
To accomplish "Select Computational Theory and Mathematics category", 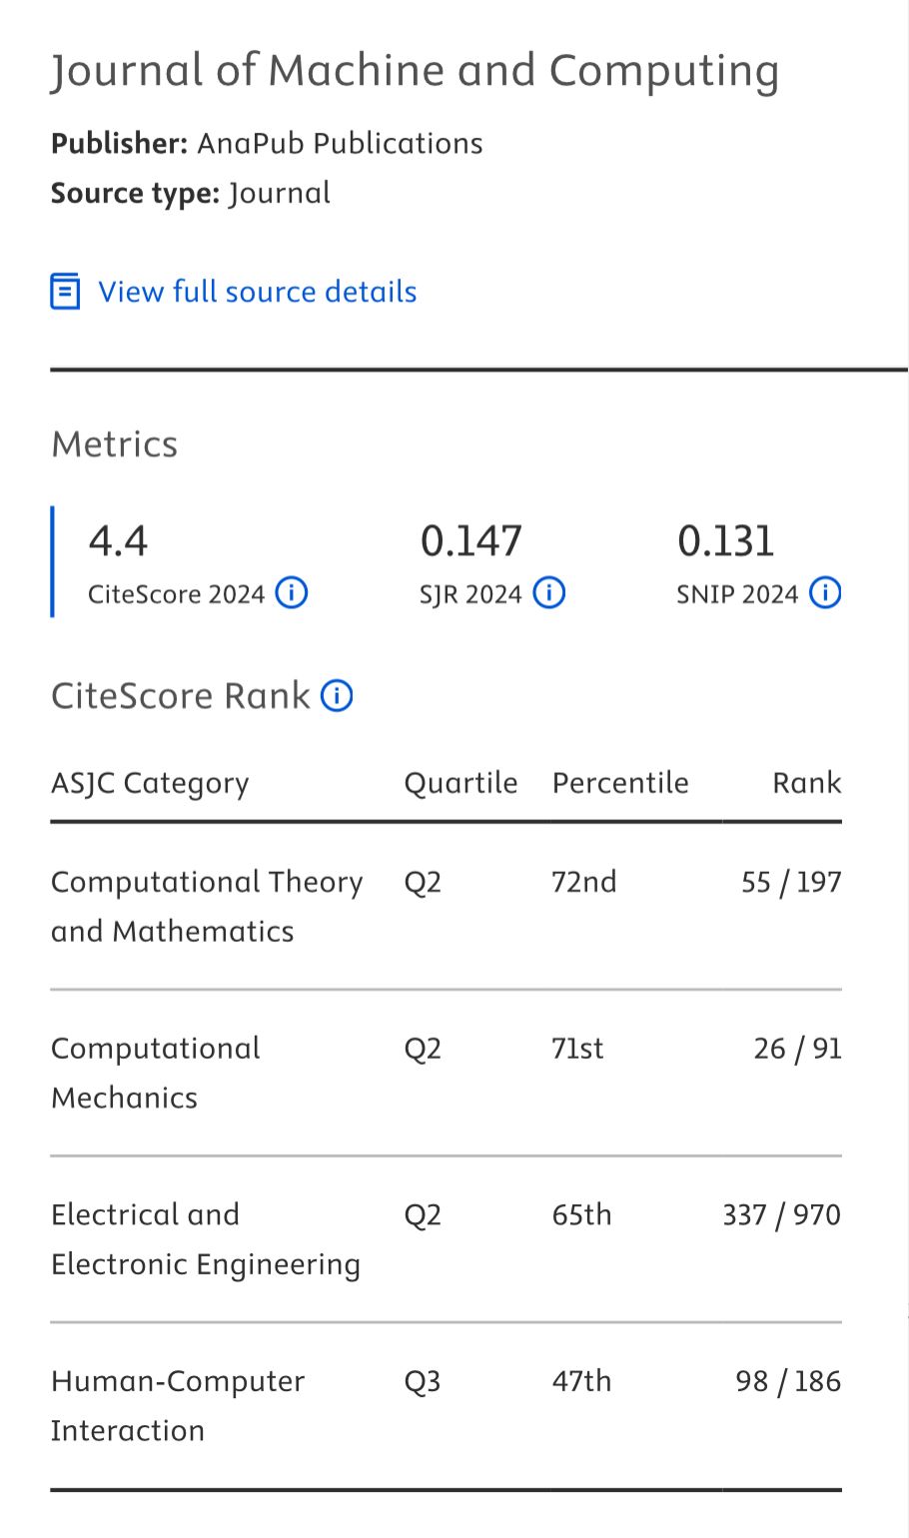I will point(207,907).
